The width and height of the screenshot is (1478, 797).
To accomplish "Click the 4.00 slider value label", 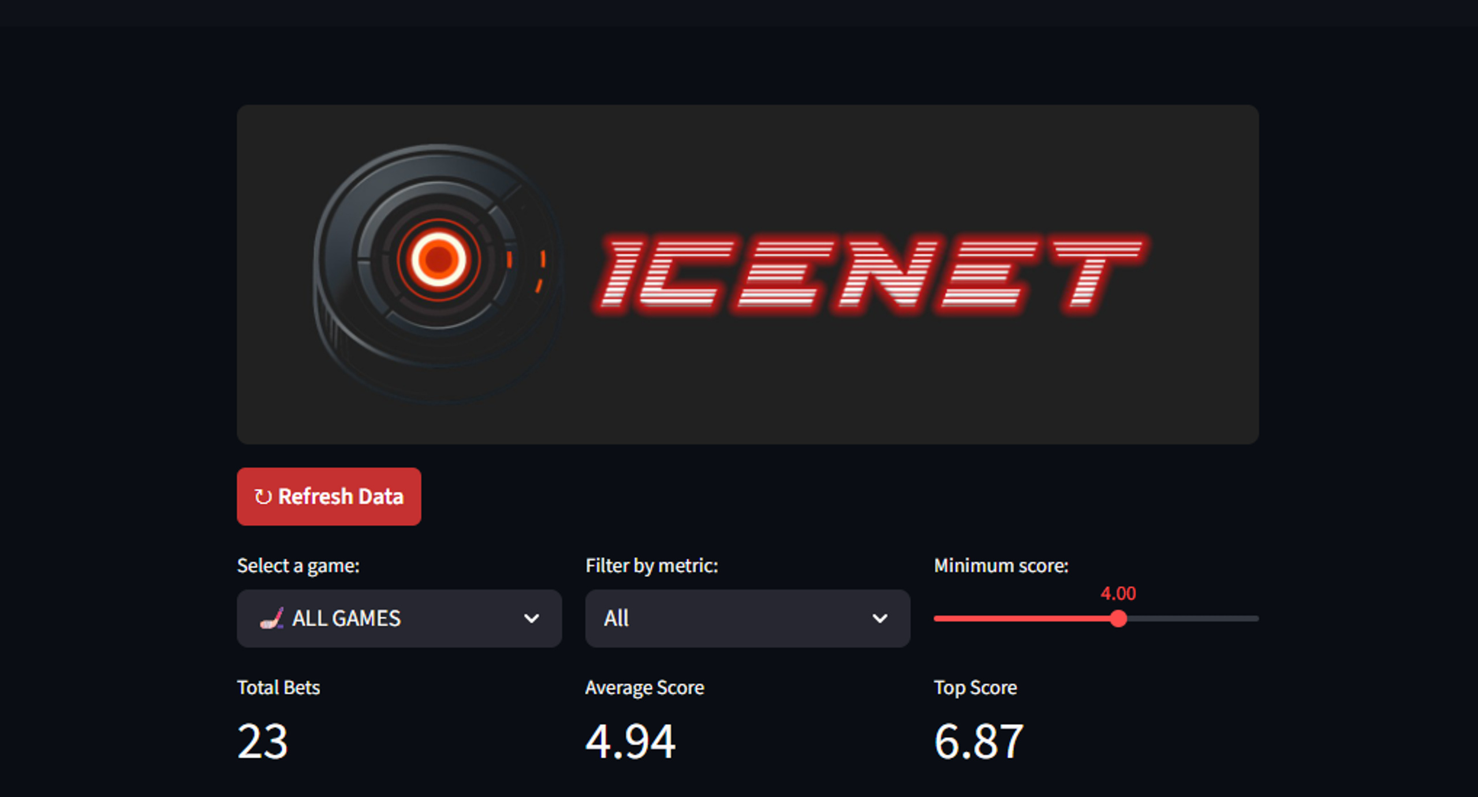I will [1118, 593].
